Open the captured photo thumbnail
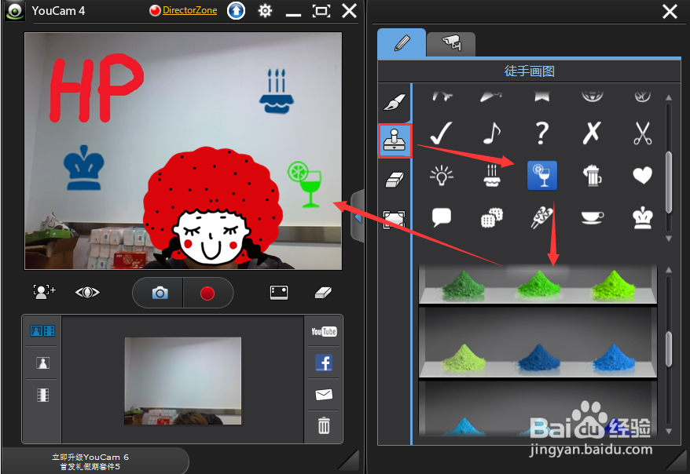Viewport: 690px width, 474px height. coord(182,381)
